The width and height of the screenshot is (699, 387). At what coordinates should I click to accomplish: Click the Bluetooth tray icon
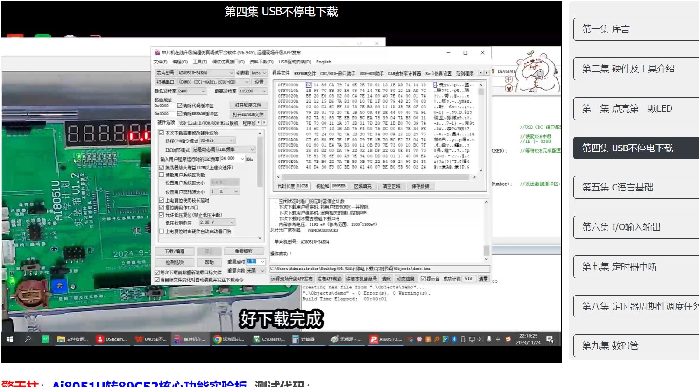coord(454,339)
